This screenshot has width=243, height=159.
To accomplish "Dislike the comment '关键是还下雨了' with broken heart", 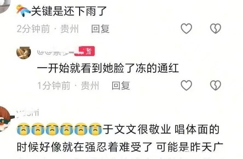I will 215,28.
